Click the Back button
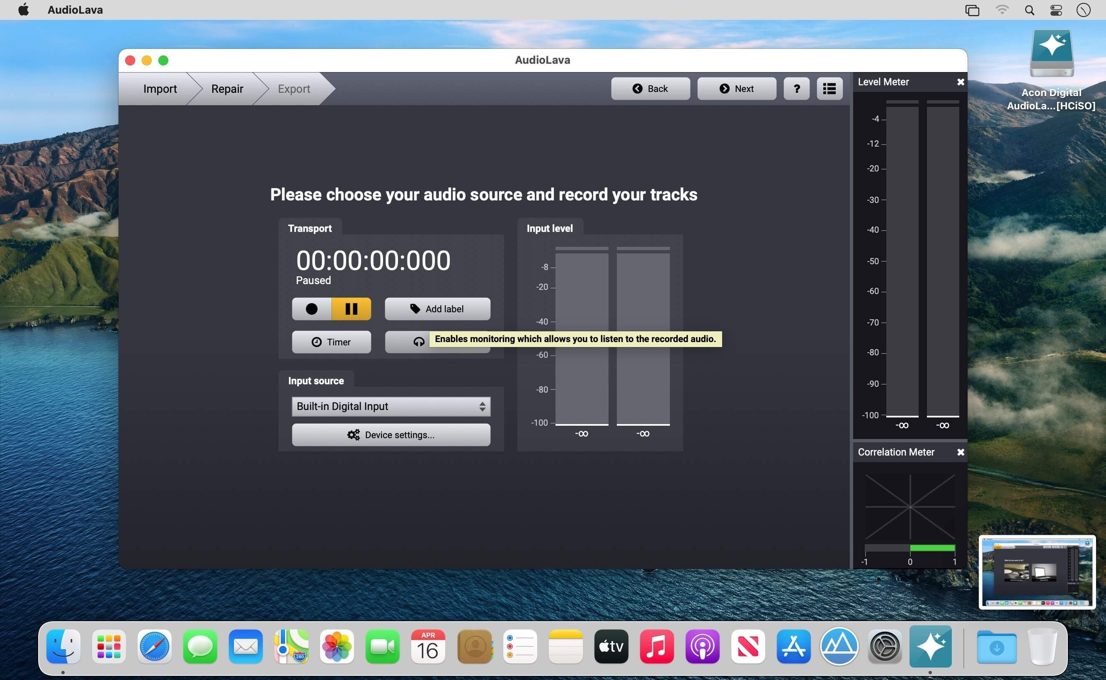Screen dimensions: 1106x680 [650, 88]
